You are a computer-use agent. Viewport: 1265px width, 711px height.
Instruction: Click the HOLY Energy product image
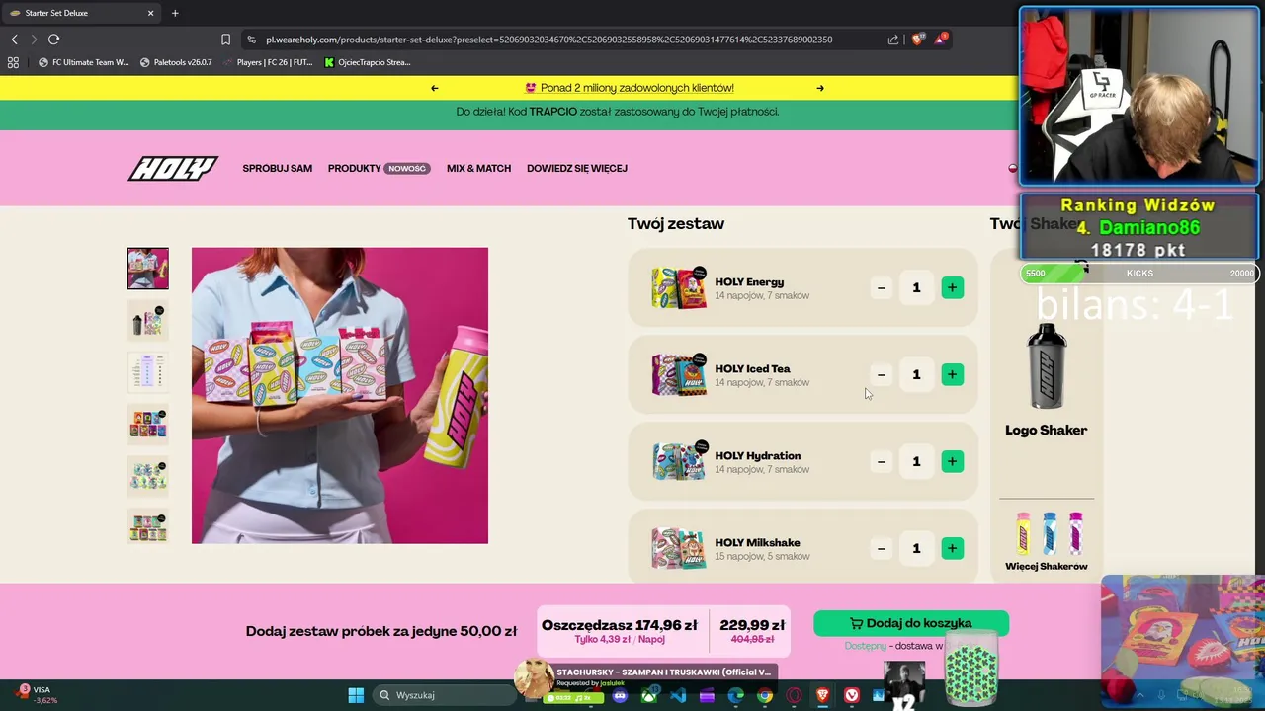pyautogui.click(x=679, y=287)
